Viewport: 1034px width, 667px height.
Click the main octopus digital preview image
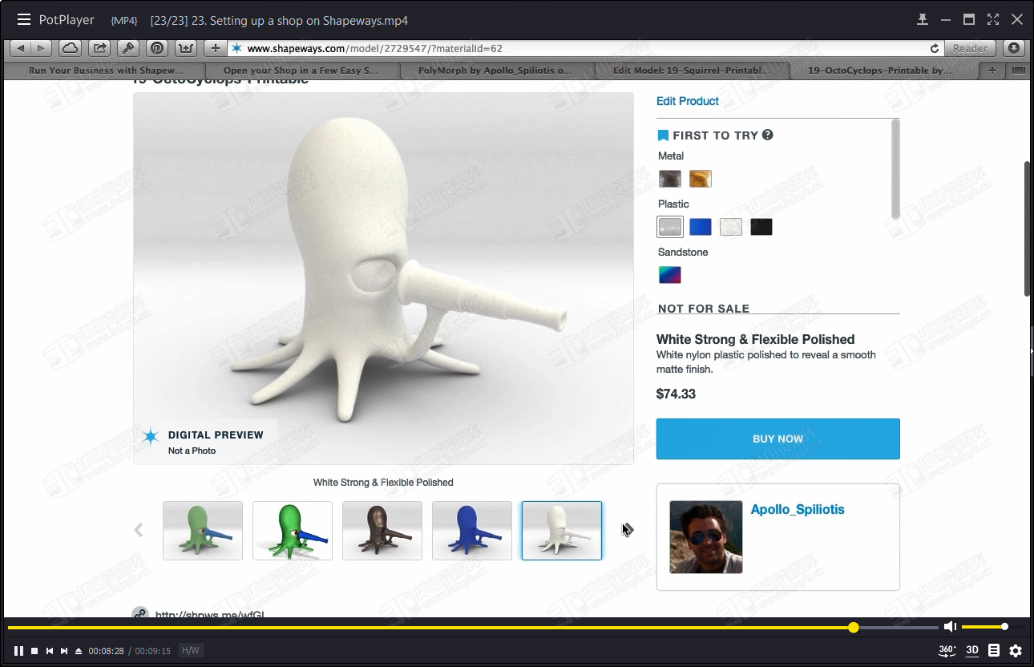(383, 278)
